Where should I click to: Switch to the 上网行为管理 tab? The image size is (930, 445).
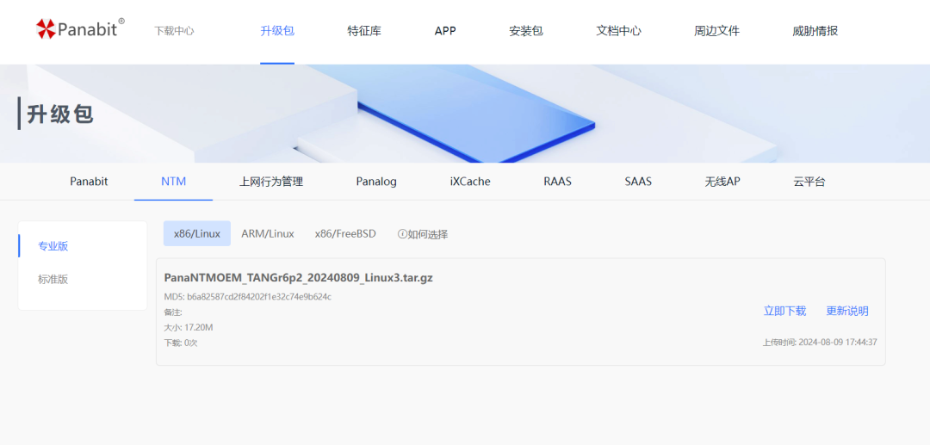pyautogui.click(x=271, y=182)
